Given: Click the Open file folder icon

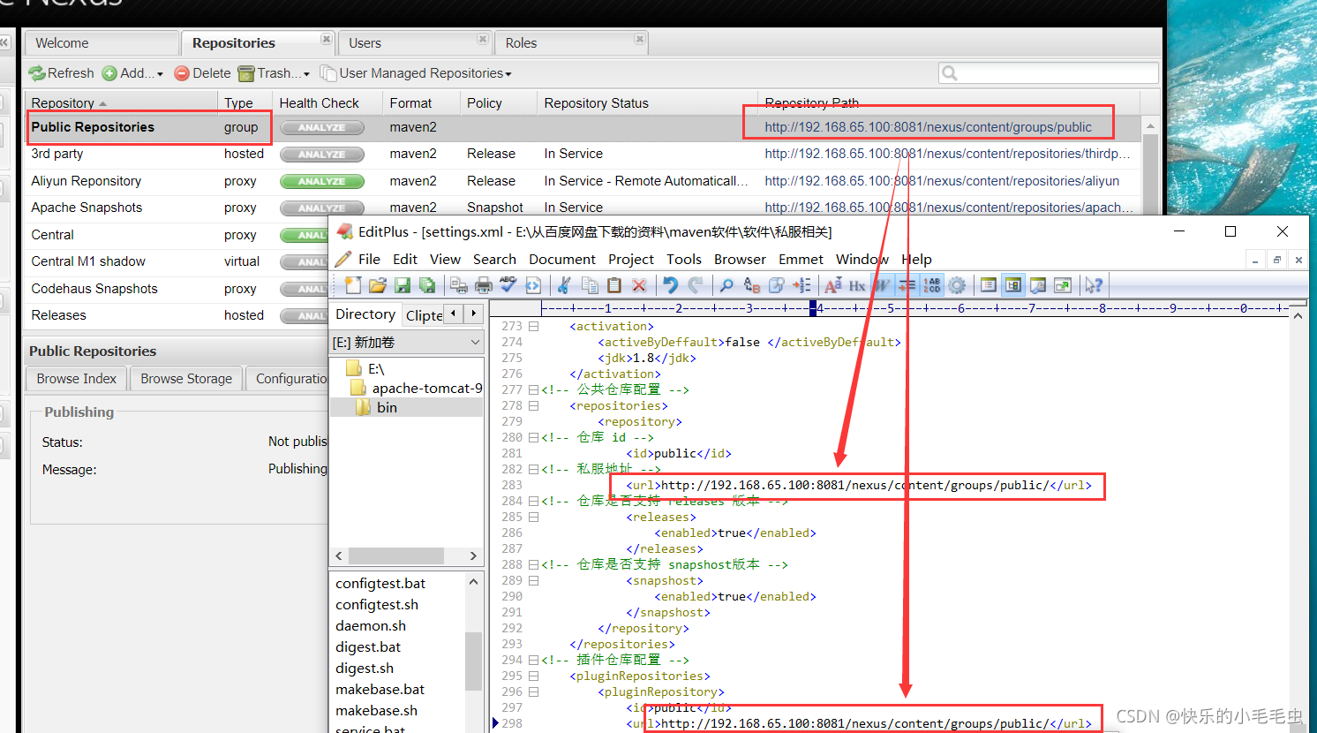Looking at the screenshot, I should (378, 285).
